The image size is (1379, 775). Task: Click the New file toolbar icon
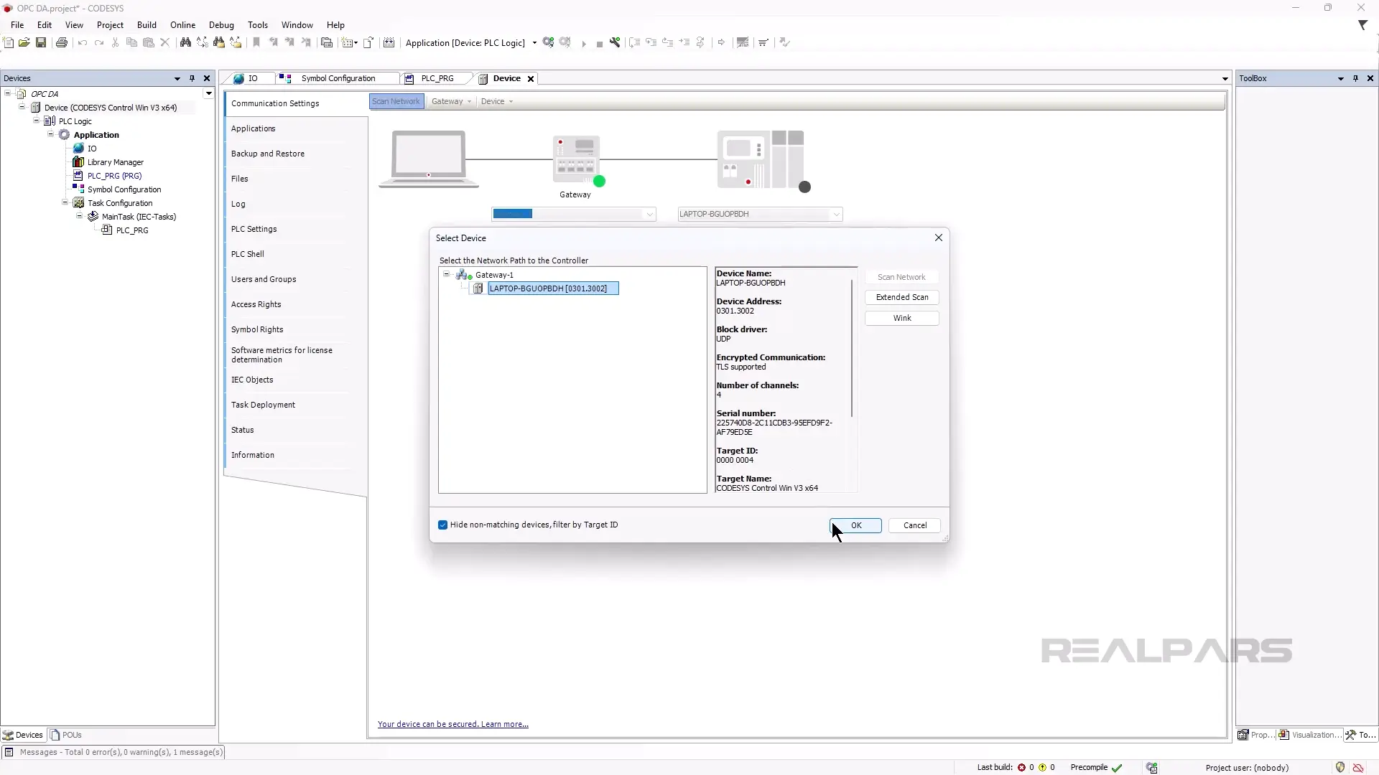pos(9,43)
